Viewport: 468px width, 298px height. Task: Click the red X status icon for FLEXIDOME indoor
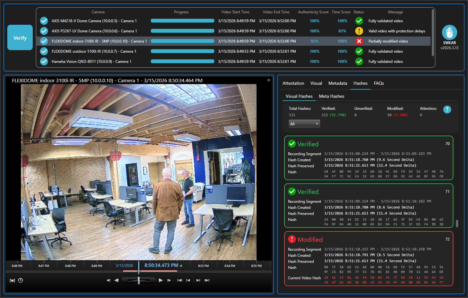coord(359,41)
